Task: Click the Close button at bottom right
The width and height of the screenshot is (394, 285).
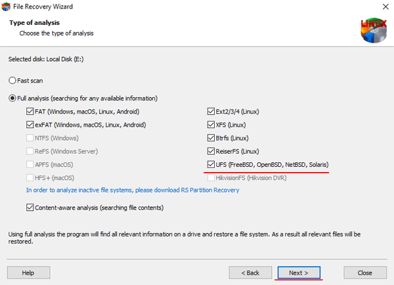Action: point(364,272)
